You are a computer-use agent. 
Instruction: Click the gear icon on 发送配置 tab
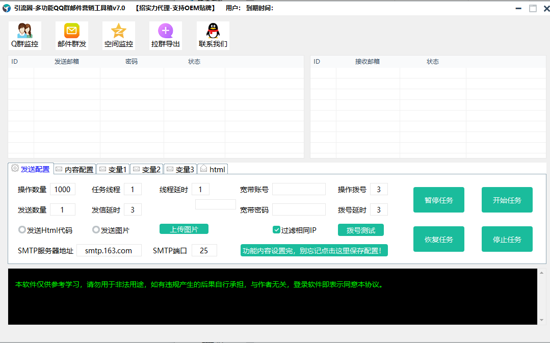click(15, 168)
